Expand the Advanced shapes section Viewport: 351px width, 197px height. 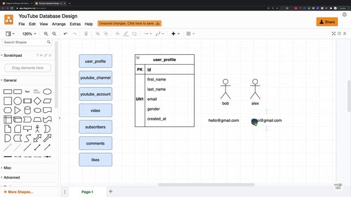[x=12, y=177]
